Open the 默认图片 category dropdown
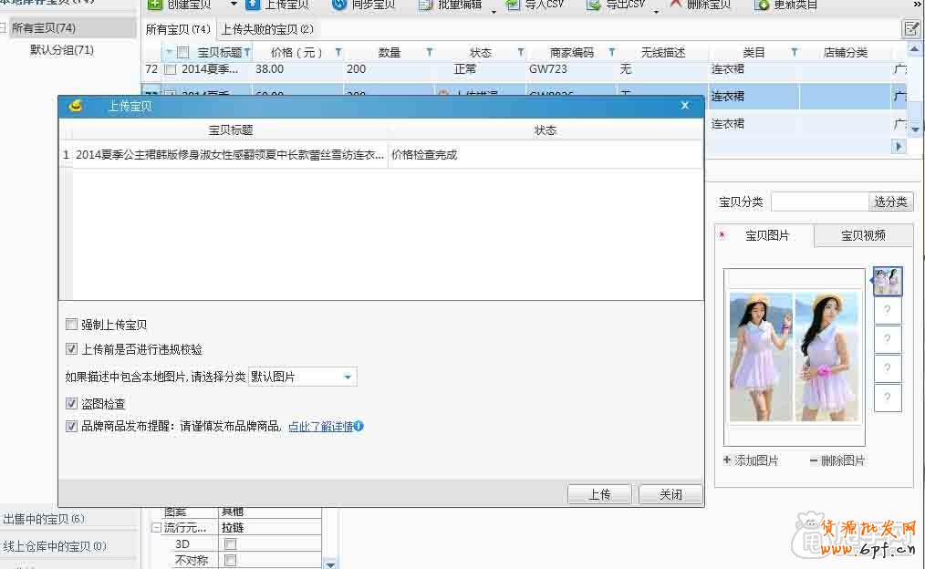This screenshot has height=569, width=925. click(x=348, y=377)
